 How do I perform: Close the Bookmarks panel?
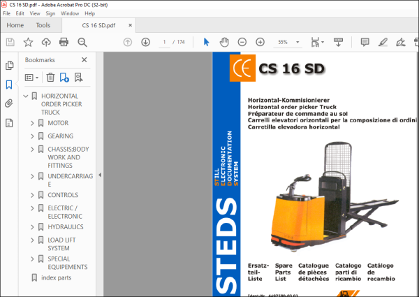[x=84, y=60]
